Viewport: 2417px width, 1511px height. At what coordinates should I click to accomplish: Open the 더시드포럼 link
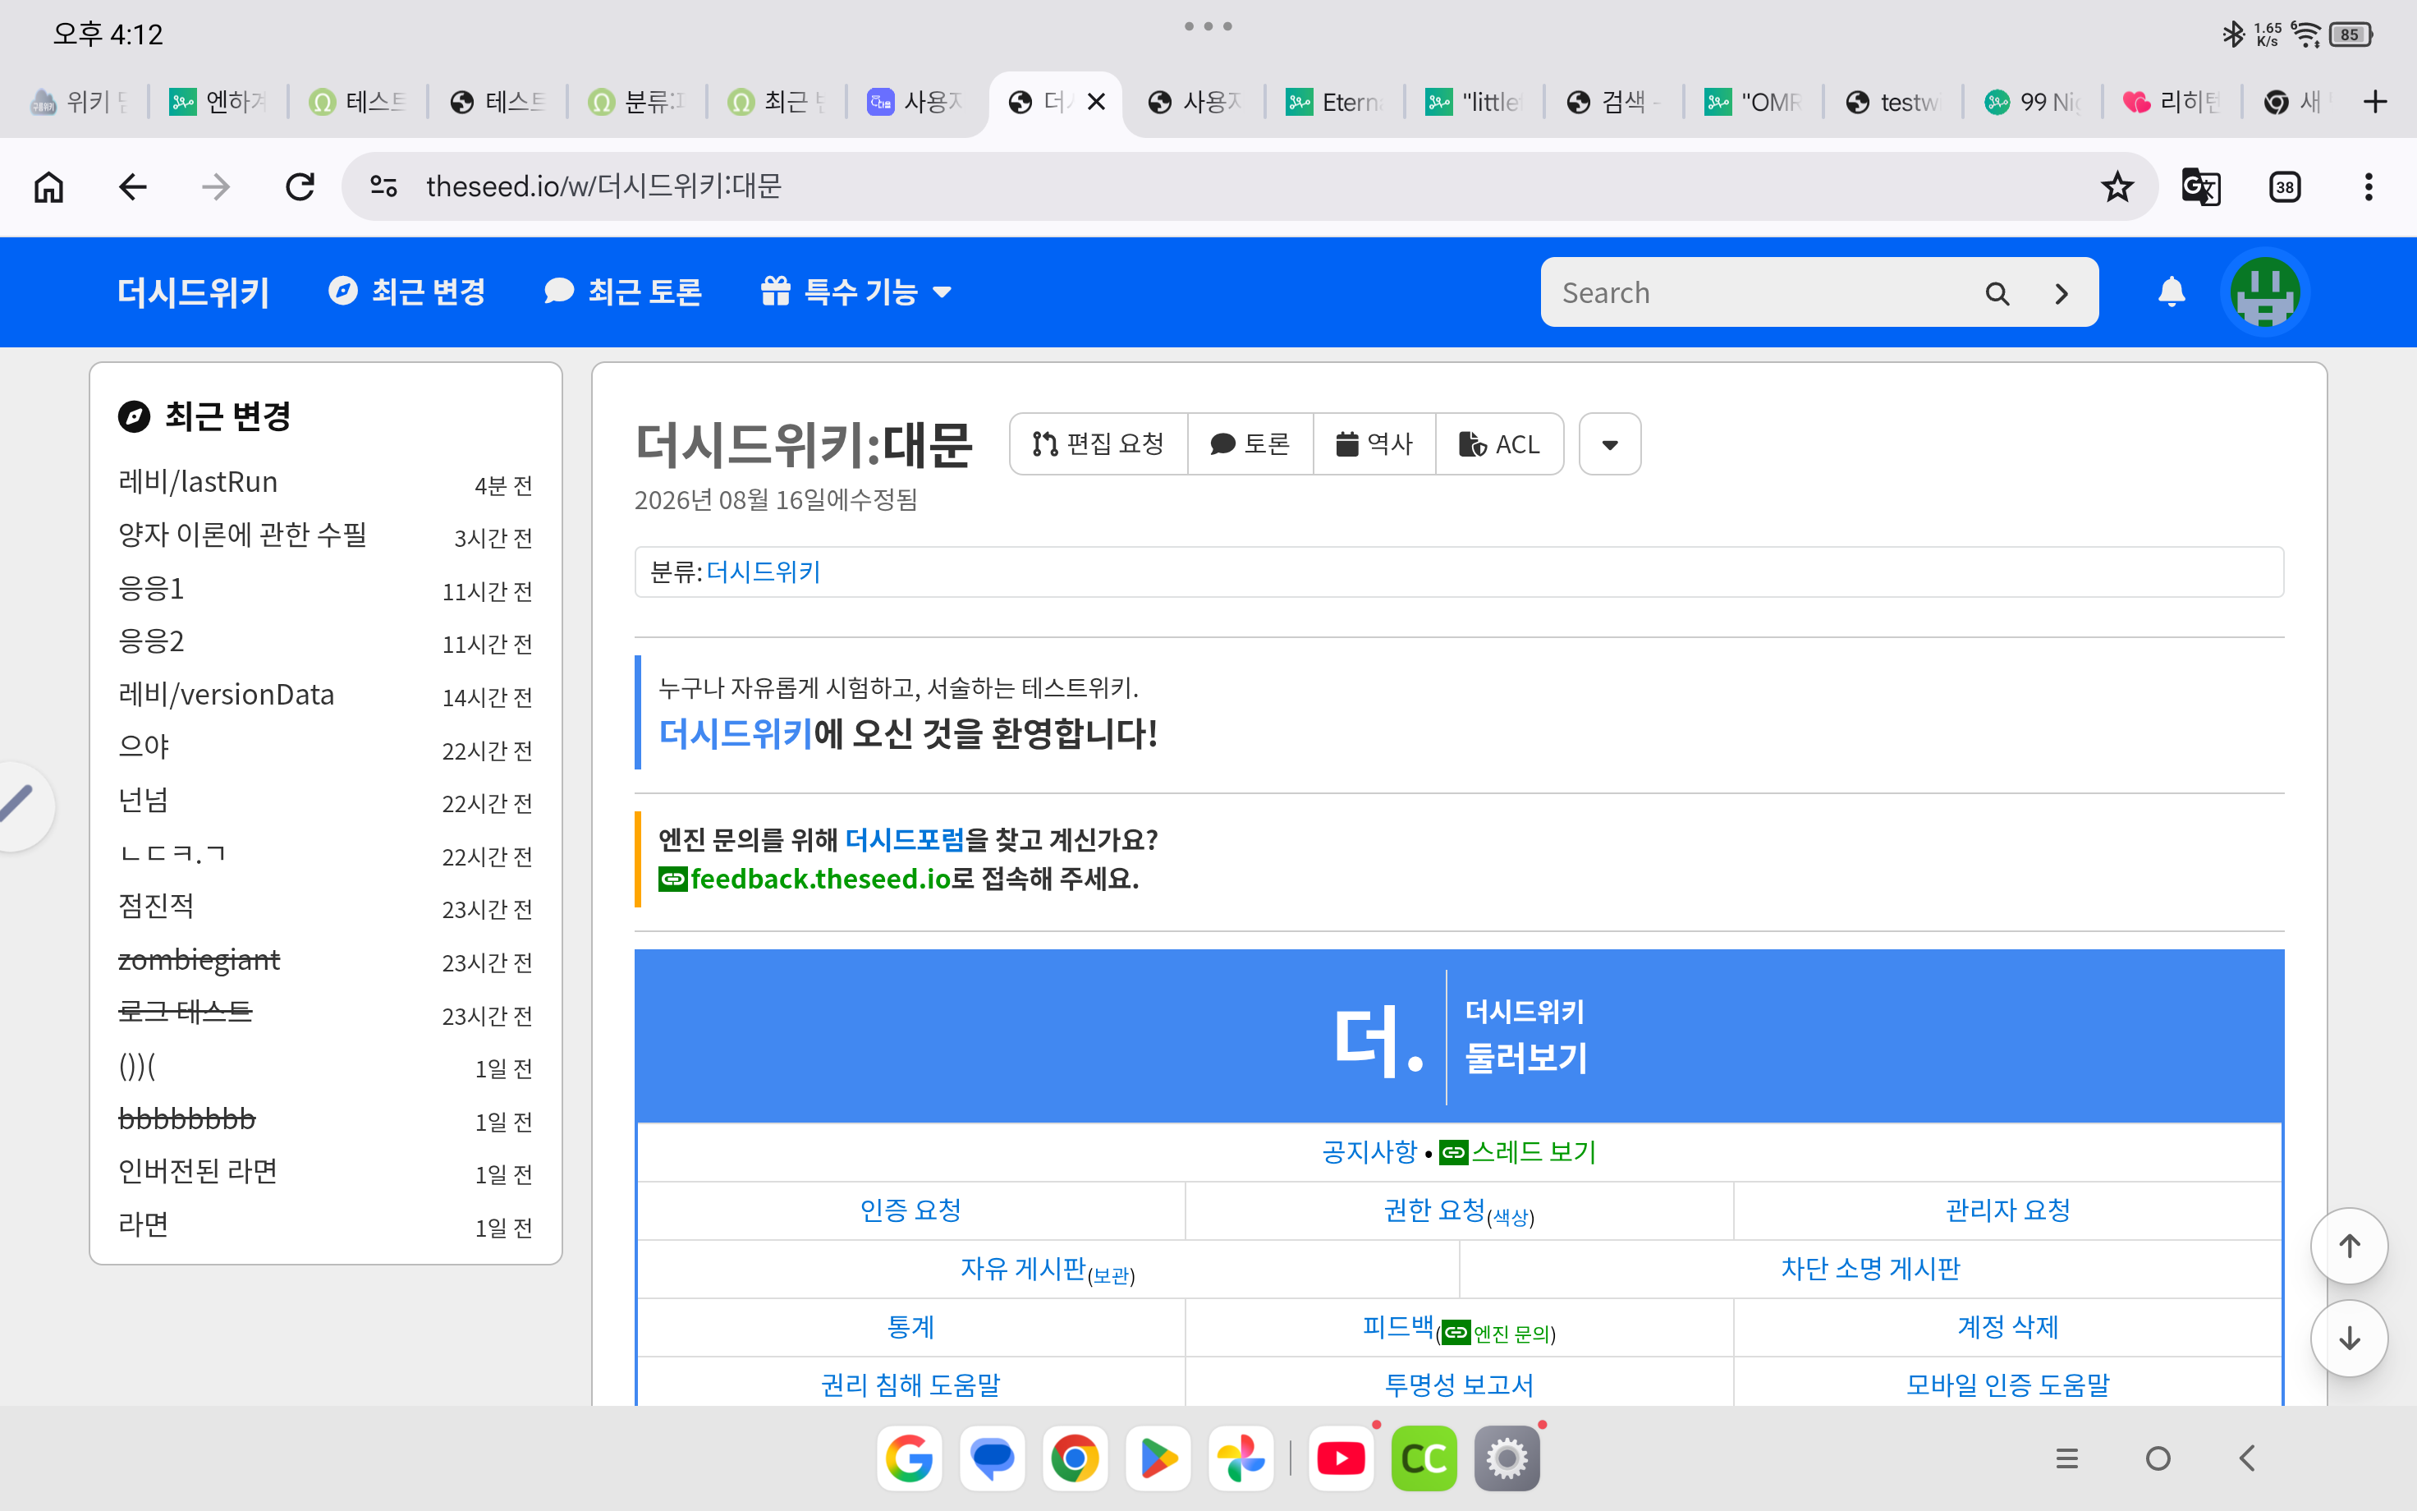point(905,839)
